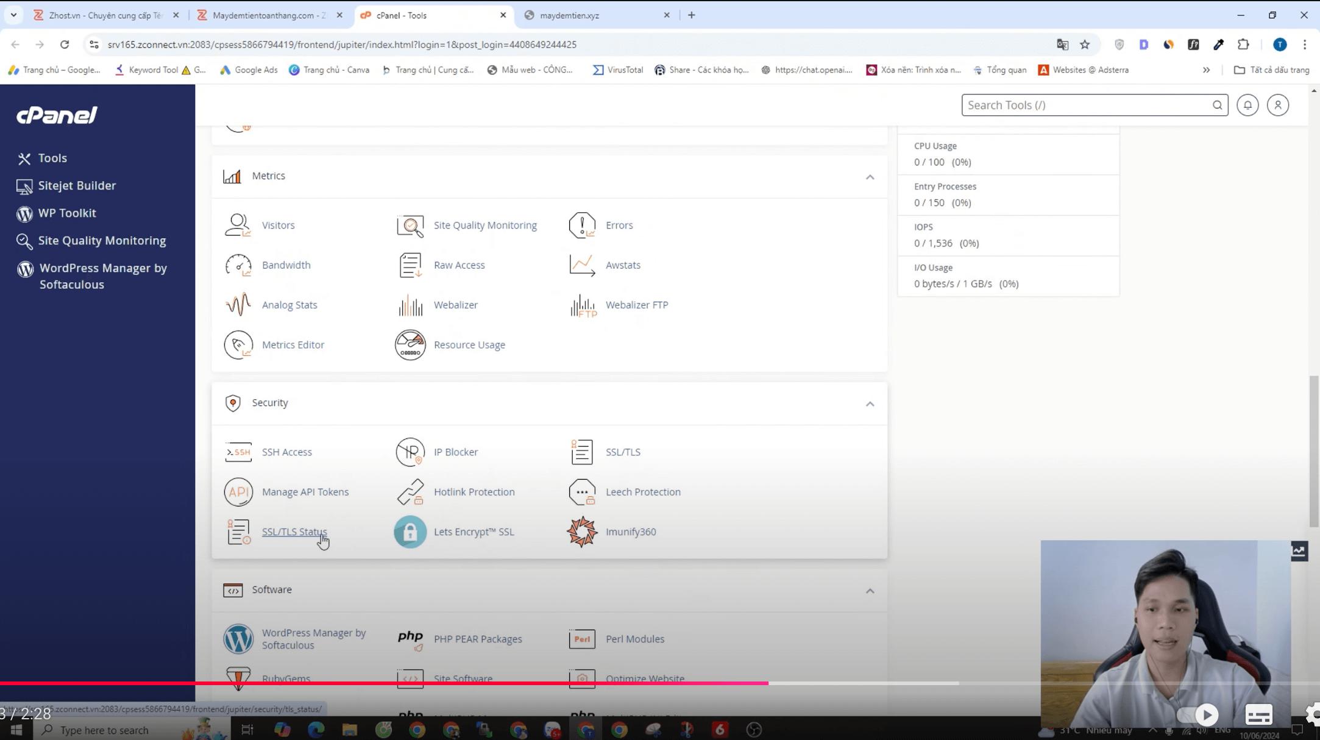Open Lets Encrypt SSL tool

click(474, 532)
